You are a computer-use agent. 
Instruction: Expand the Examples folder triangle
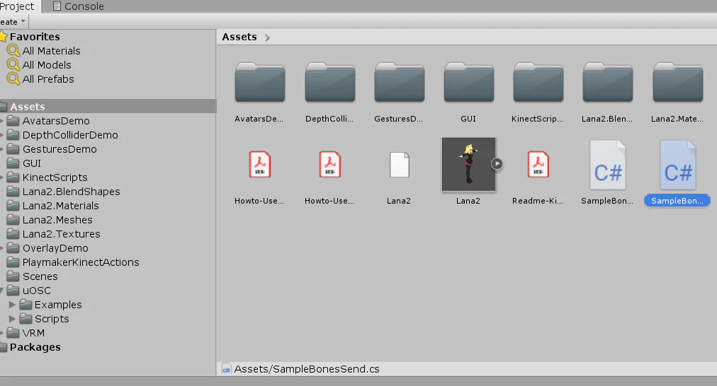click(12, 304)
